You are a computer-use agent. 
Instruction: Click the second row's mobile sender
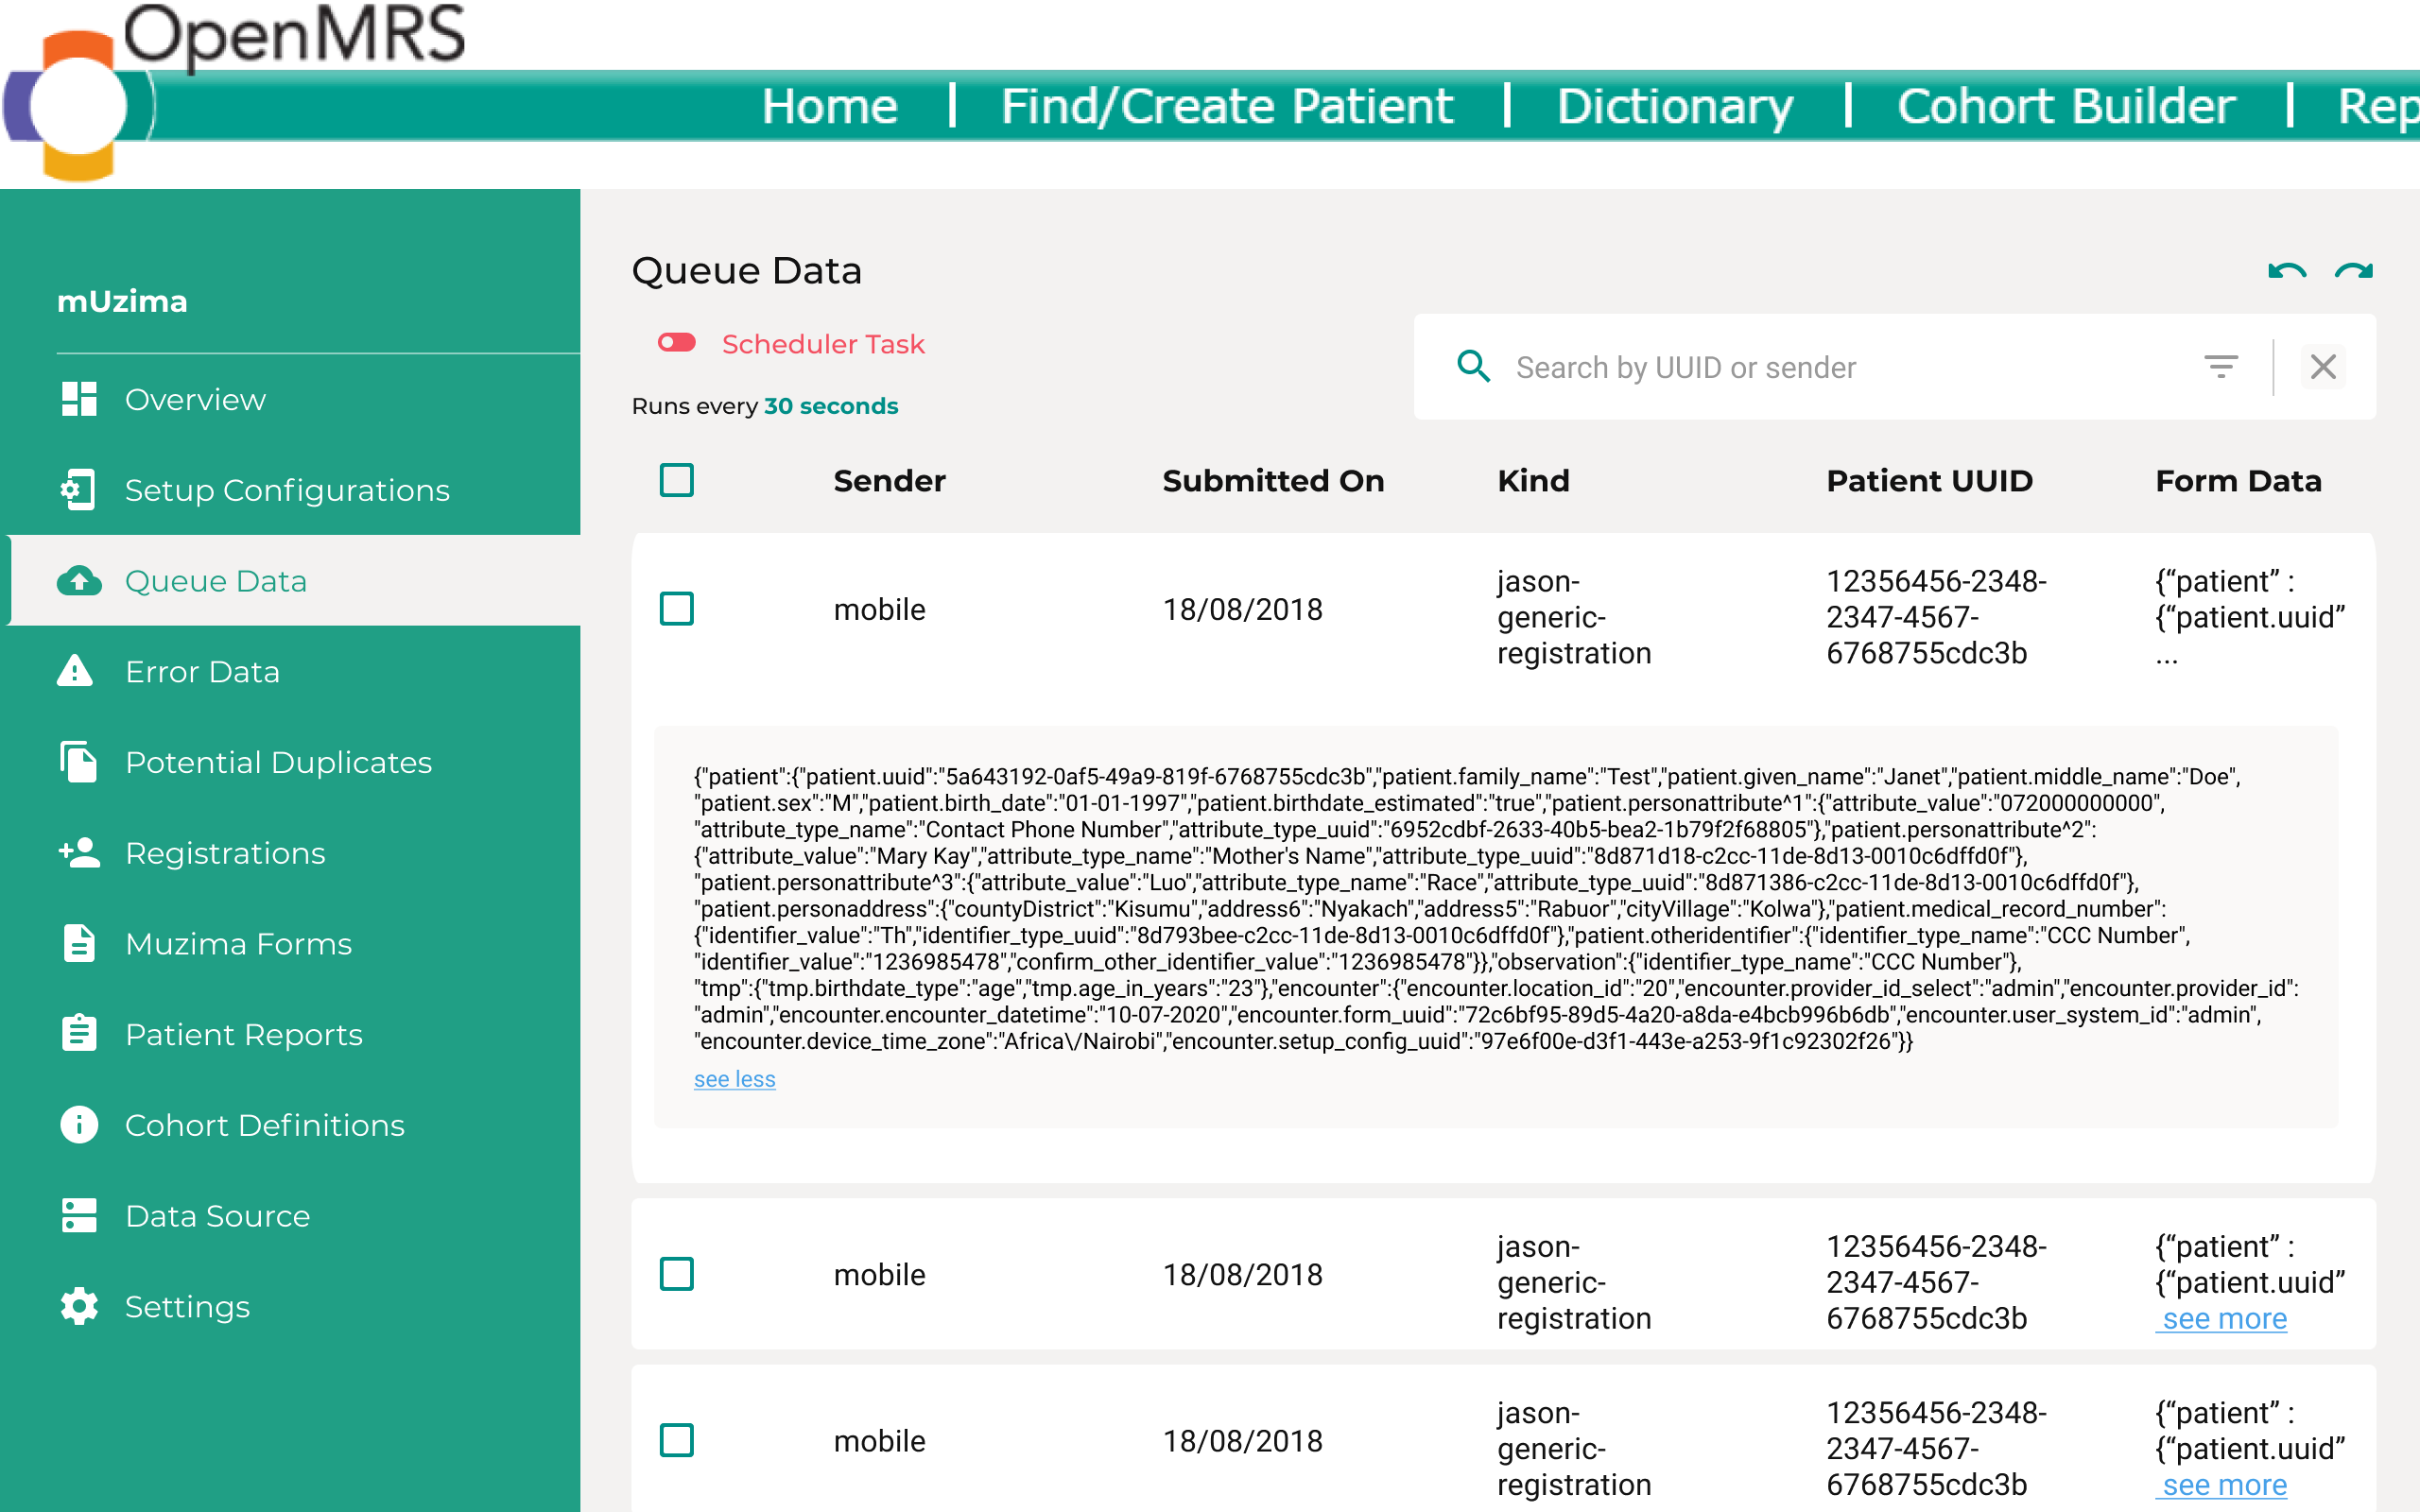point(879,1274)
